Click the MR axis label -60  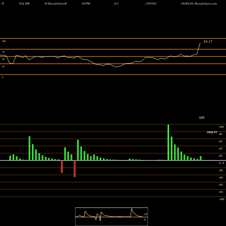pyautogui.click(x=221, y=185)
